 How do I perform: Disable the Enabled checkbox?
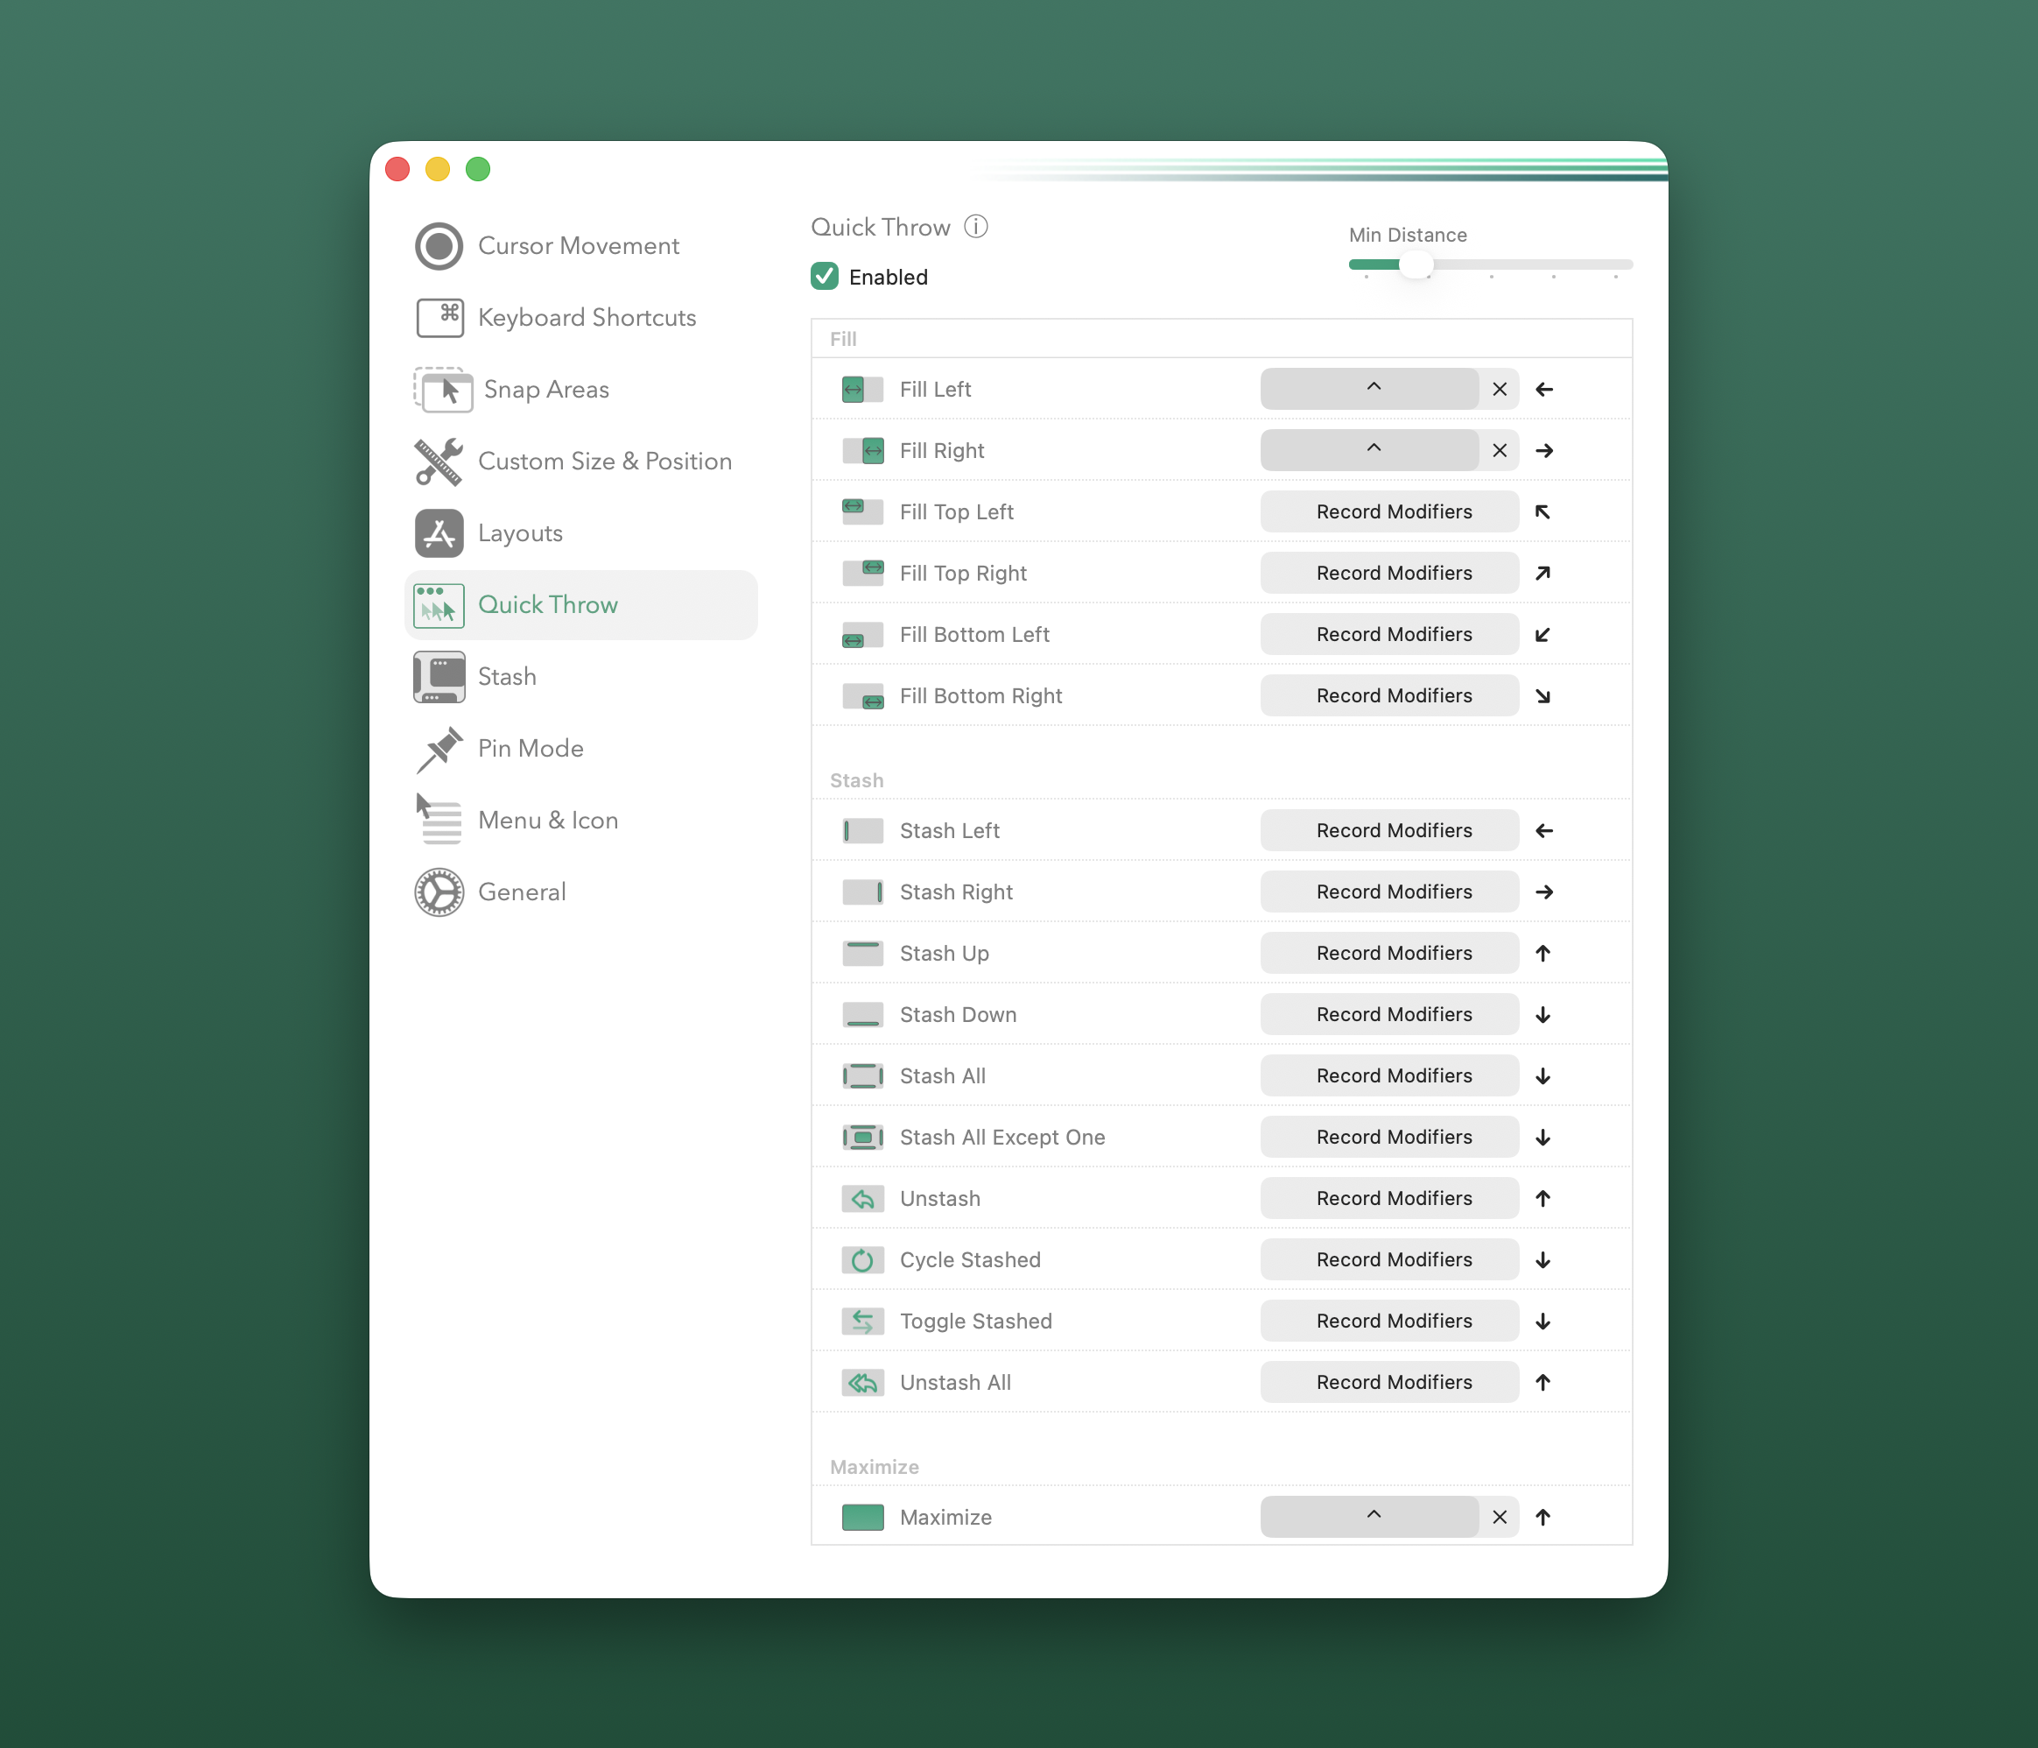(825, 277)
